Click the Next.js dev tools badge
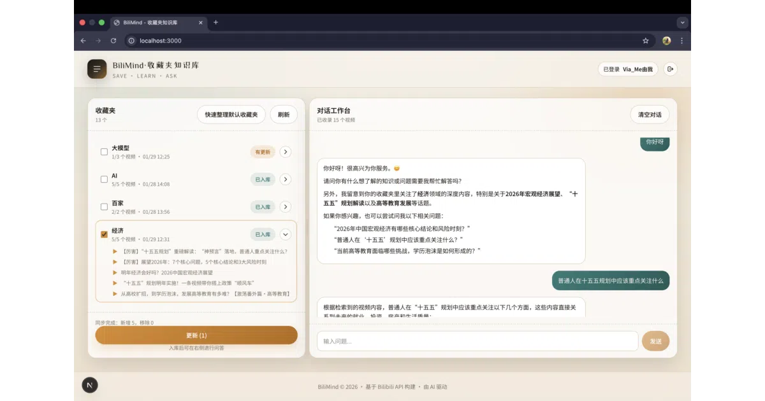Image resolution: width=765 pixels, height=401 pixels. [x=90, y=386]
